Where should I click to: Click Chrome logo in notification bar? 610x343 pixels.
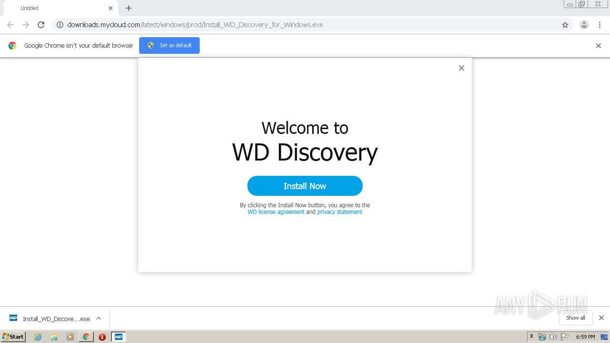(12, 46)
